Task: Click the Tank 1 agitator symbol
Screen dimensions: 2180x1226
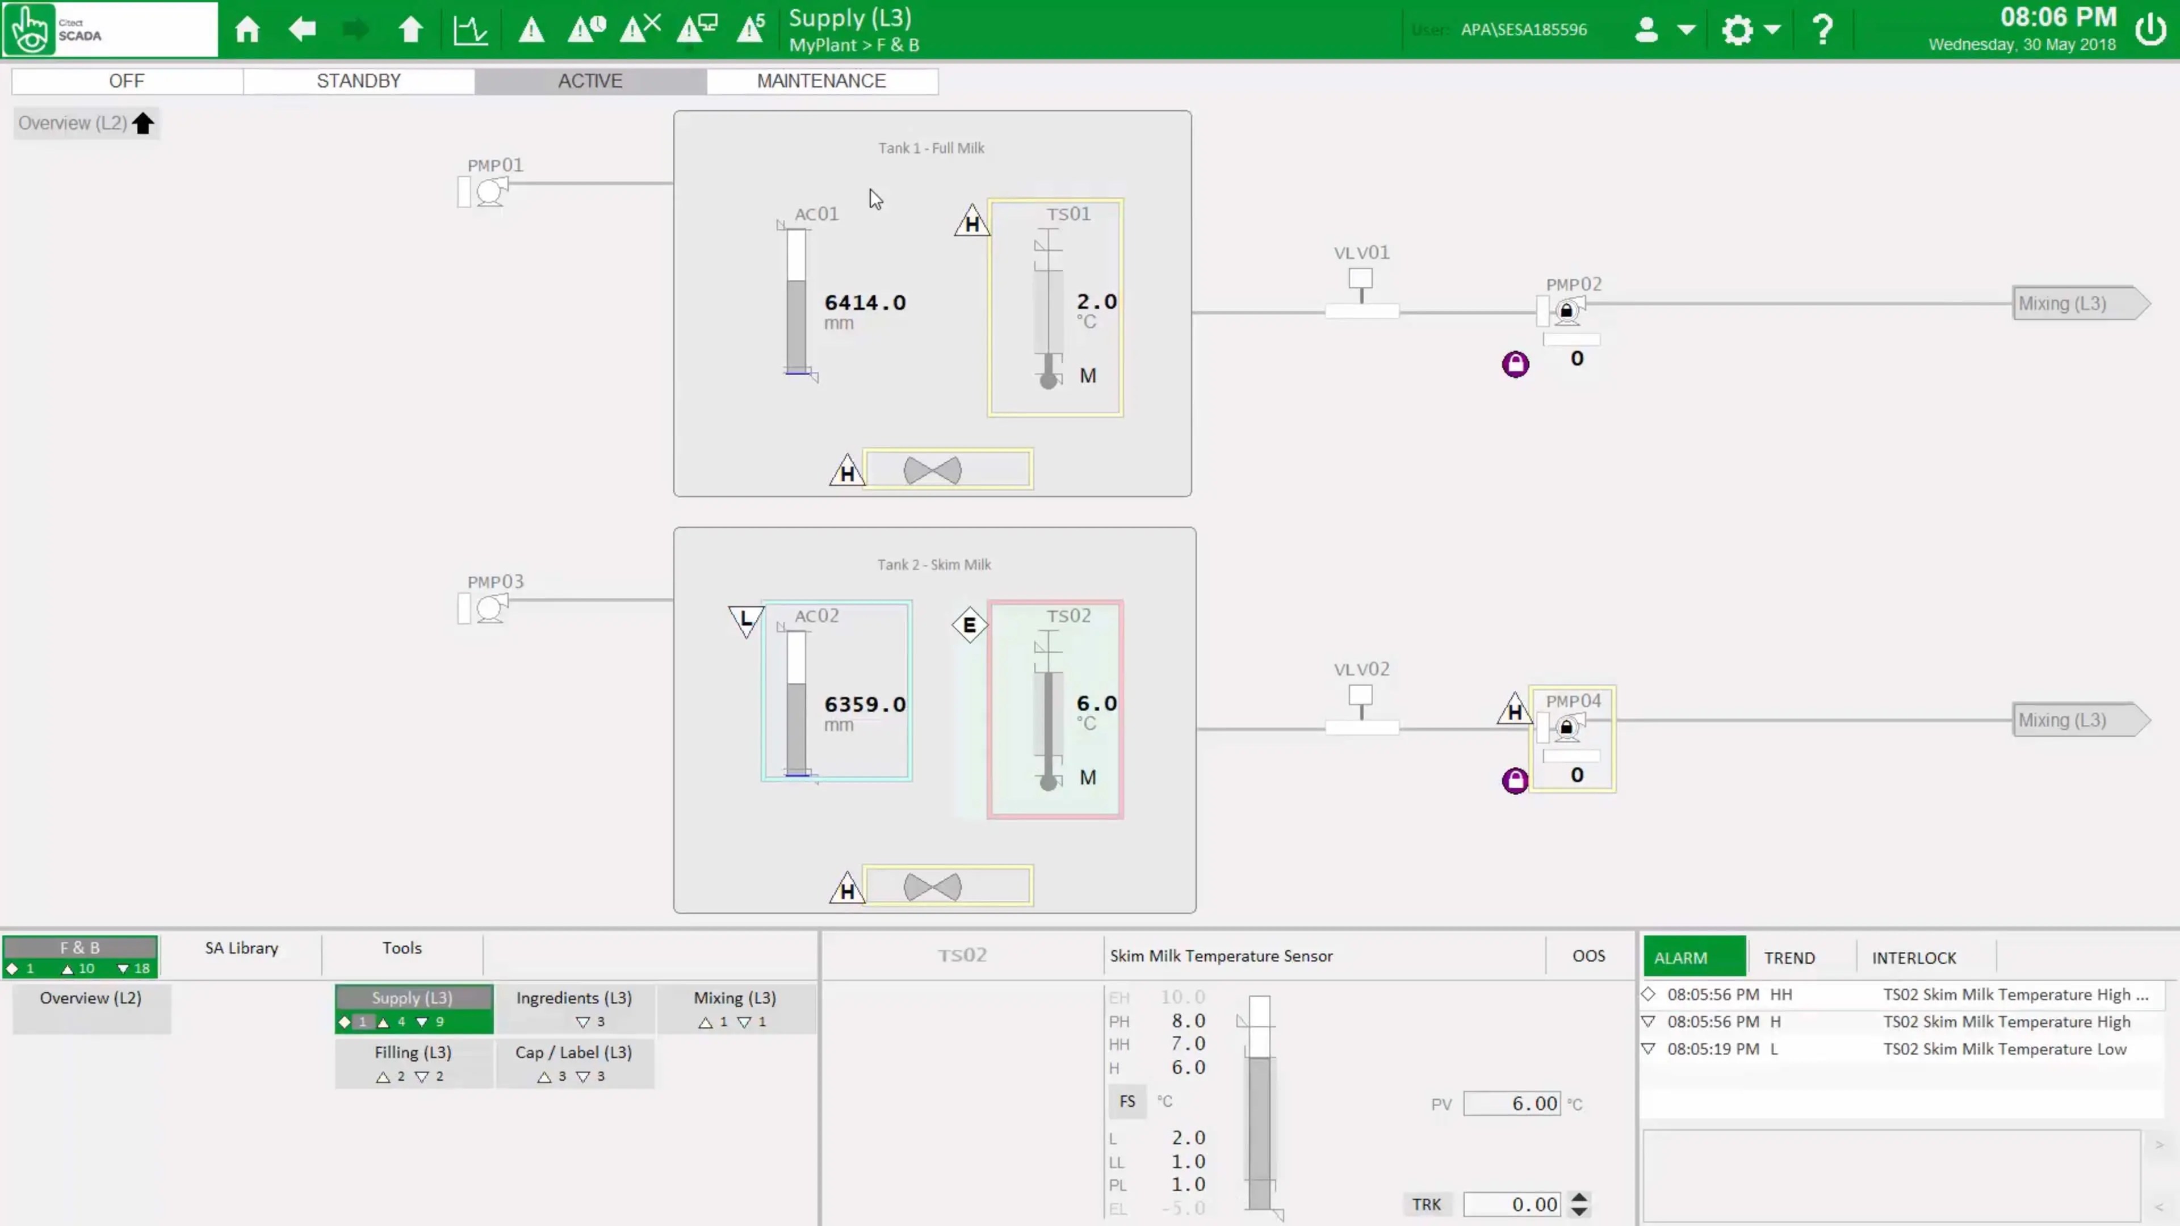Action: (932, 471)
